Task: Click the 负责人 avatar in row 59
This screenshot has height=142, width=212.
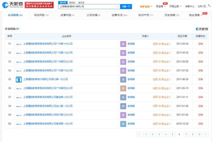Action: click(x=123, y=115)
